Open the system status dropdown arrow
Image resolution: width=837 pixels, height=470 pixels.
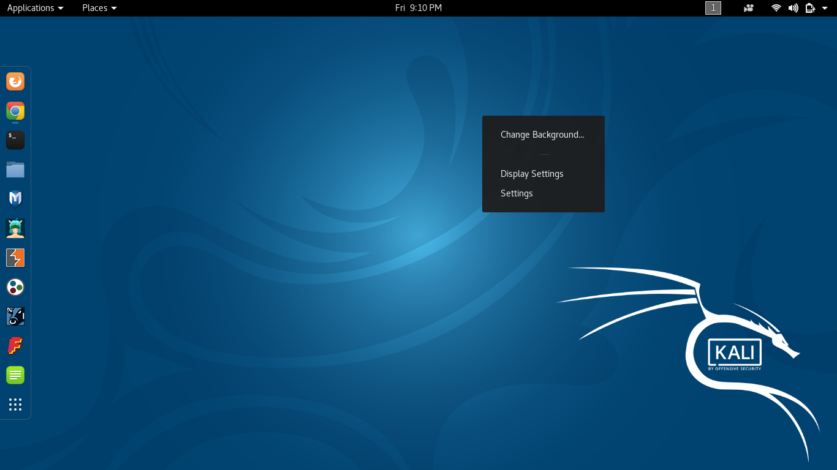click(x=824, y=8)
